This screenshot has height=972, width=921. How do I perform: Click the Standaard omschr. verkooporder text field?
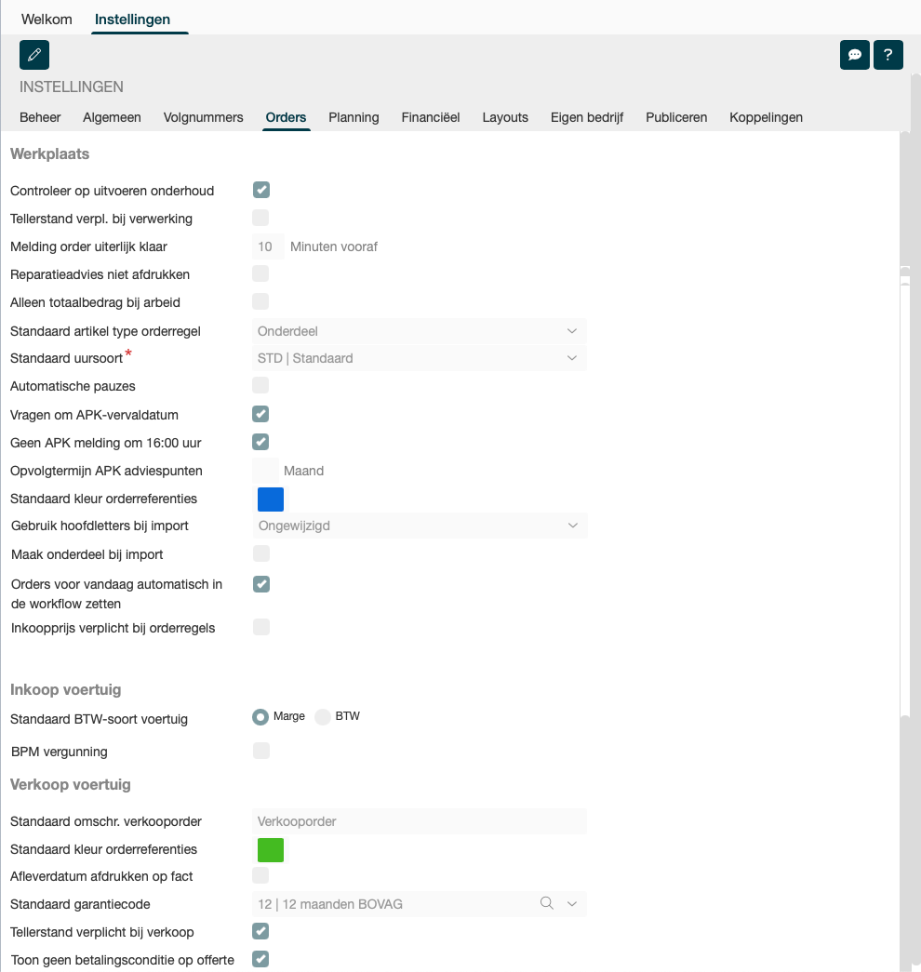(419, 821)
